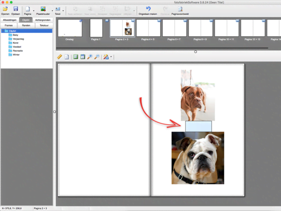Open the Tekst dropdown arrow
Viewport: 281px width, 211px height.
(64, 10)
